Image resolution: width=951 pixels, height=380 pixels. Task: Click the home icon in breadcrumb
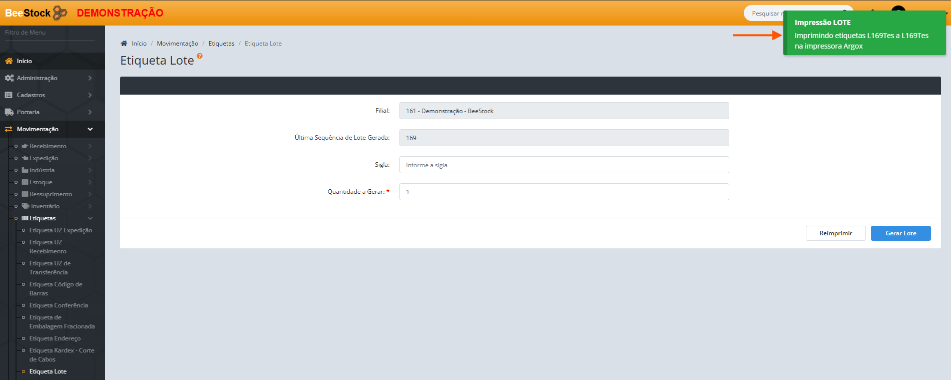click(124, 44)
